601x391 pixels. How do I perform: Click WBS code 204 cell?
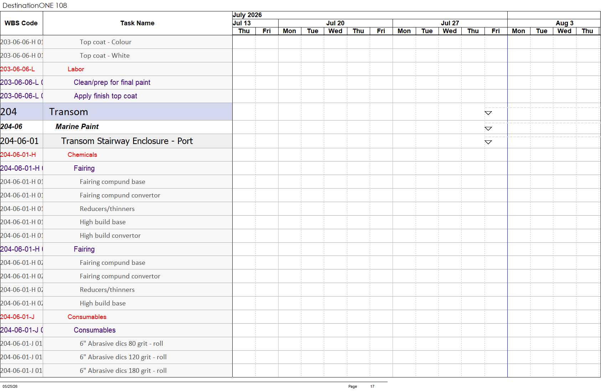21,112
